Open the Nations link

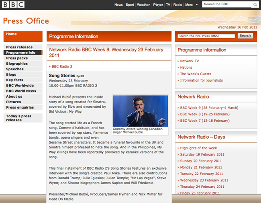click(x=186, y=68)
